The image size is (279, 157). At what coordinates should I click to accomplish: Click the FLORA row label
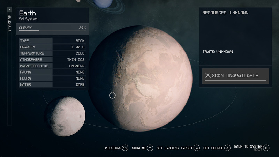coord(25,78)
